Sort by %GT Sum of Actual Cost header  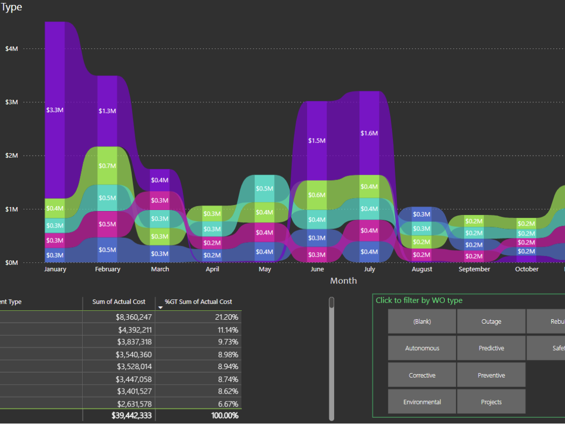(x=198, y=302)
